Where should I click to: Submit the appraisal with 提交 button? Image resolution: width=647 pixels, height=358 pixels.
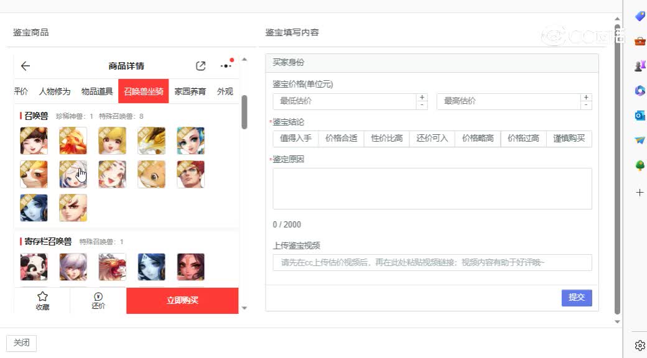pos(577,298)
